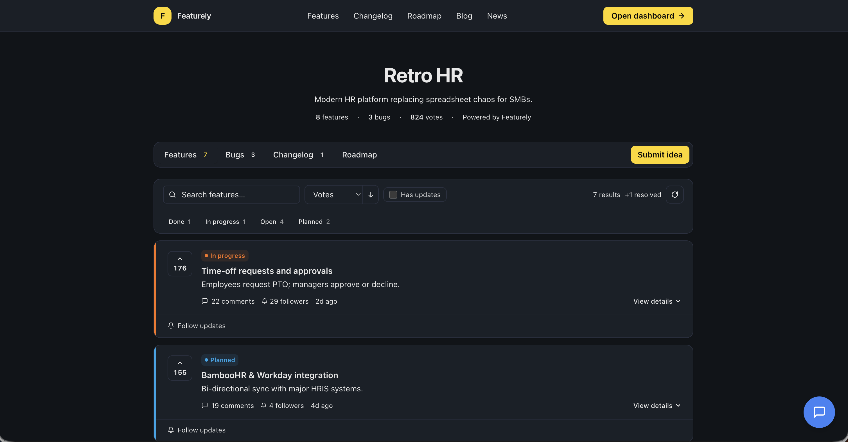Switch to the Bugs tab
Screen dimensions: 848x442
coord(240,155)
